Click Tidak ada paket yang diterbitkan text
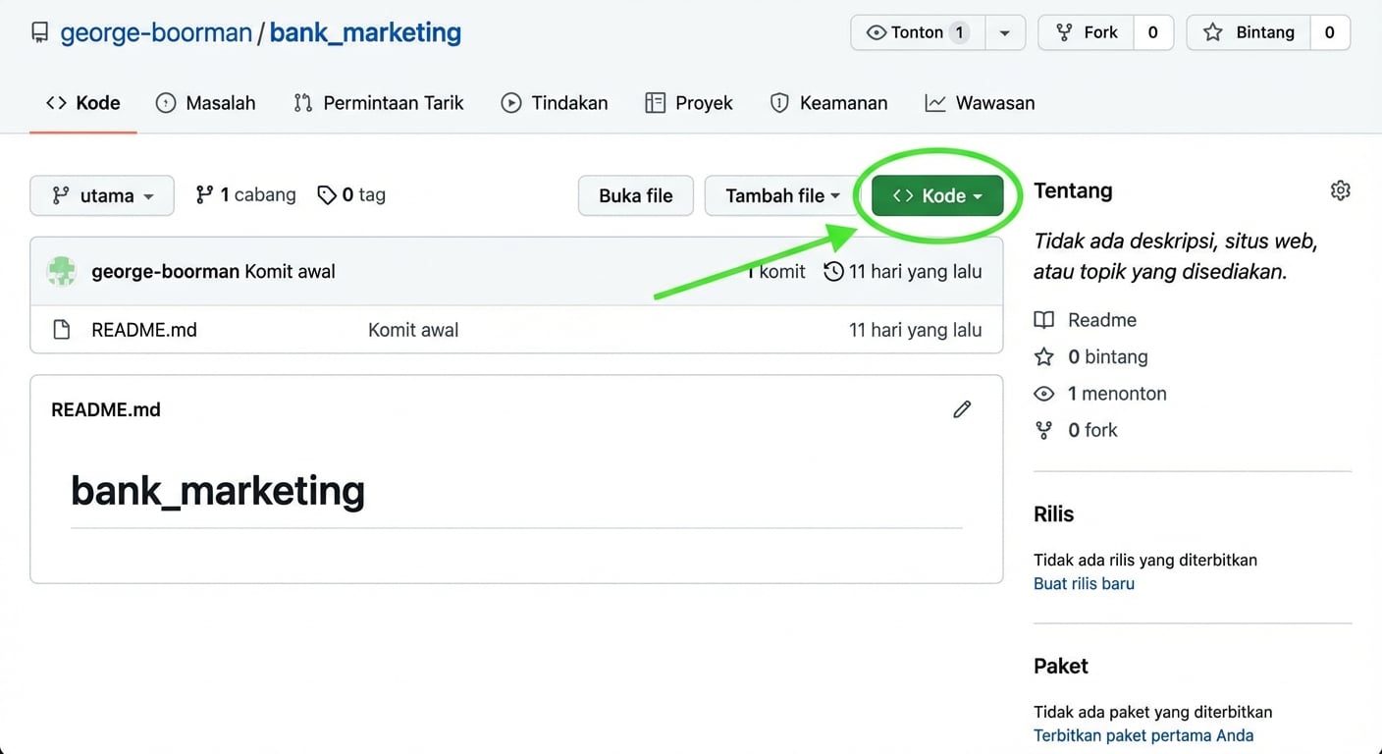 coord(1153,712)
